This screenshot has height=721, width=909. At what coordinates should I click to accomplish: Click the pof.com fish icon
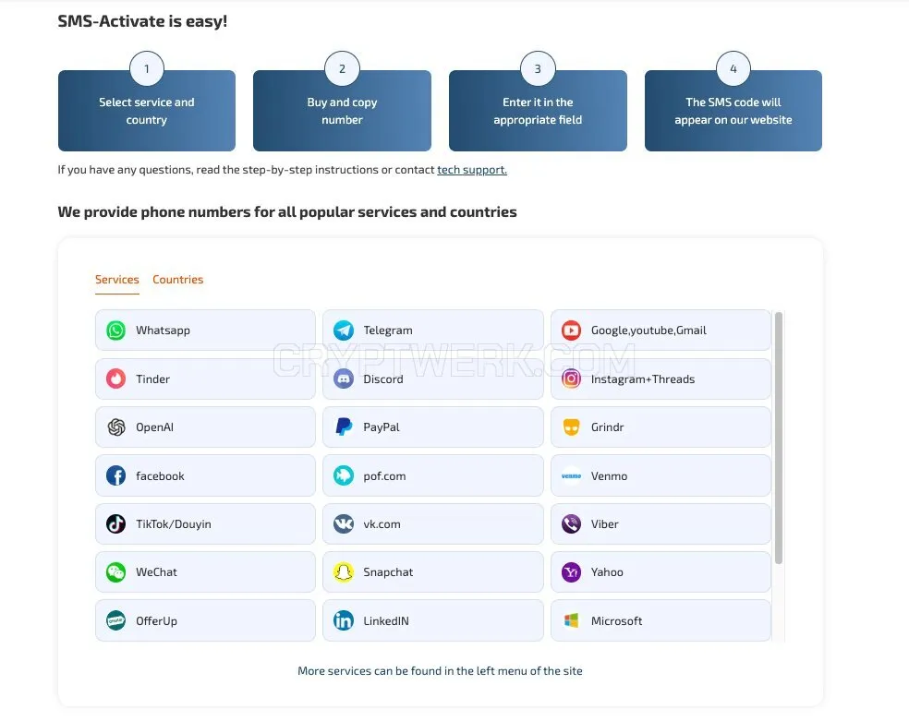(x=344, y=475)
